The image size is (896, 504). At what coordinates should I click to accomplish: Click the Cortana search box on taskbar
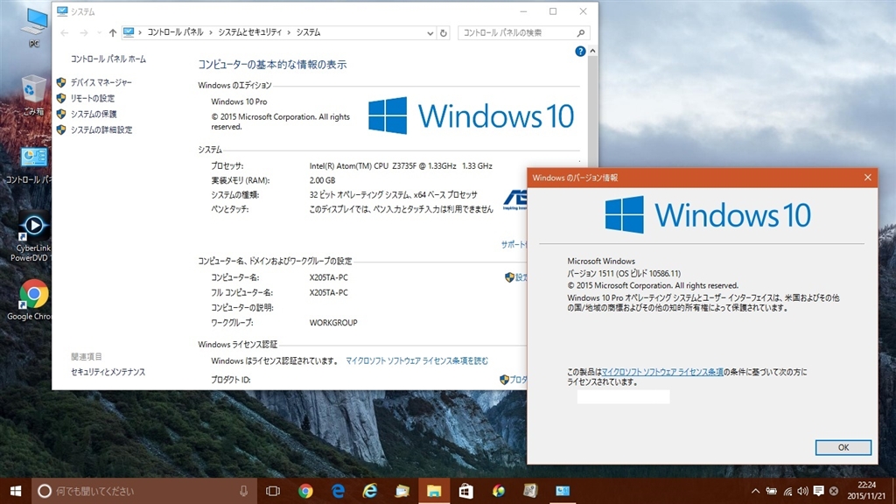tap(143, 491)
